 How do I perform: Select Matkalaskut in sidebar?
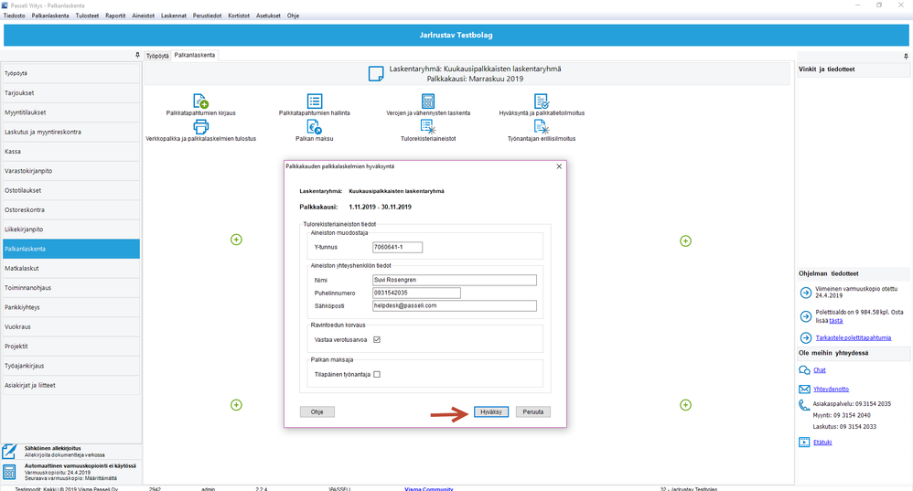click(x=71, y=268)
